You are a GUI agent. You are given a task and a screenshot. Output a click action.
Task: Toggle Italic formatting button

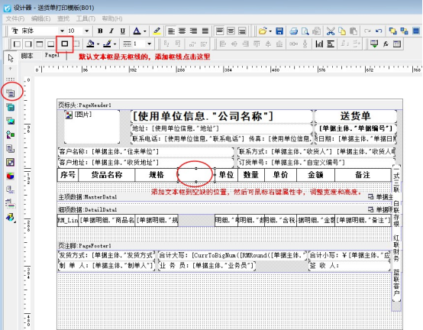111,31
